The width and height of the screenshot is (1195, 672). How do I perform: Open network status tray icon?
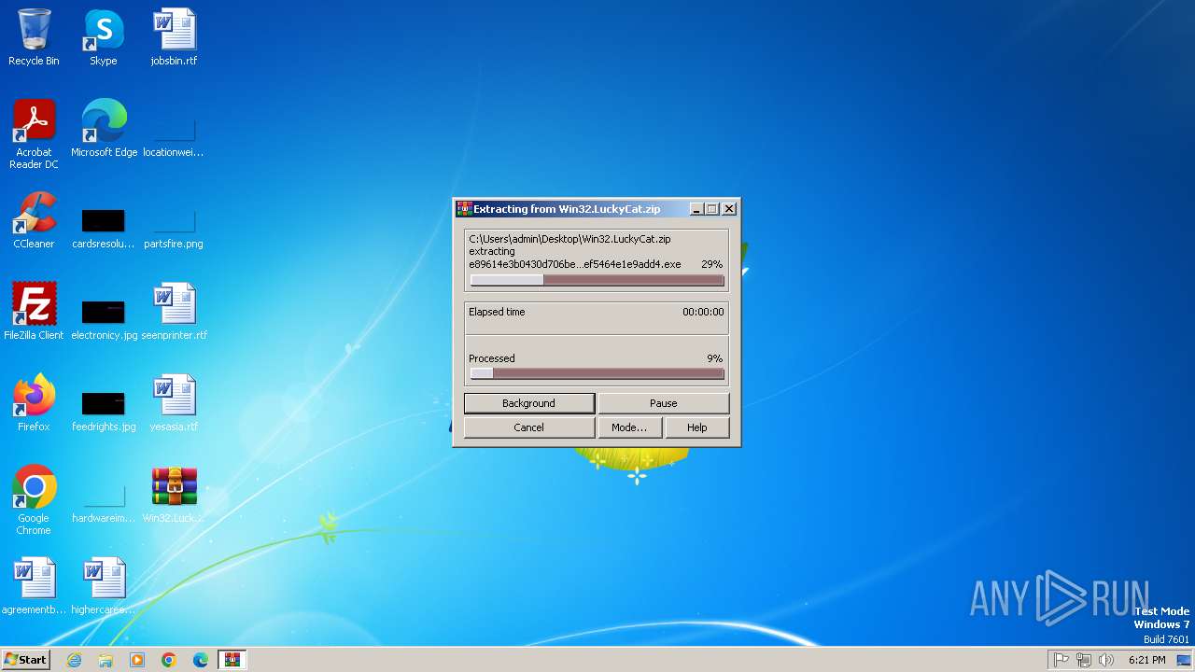click(1084, 660)
